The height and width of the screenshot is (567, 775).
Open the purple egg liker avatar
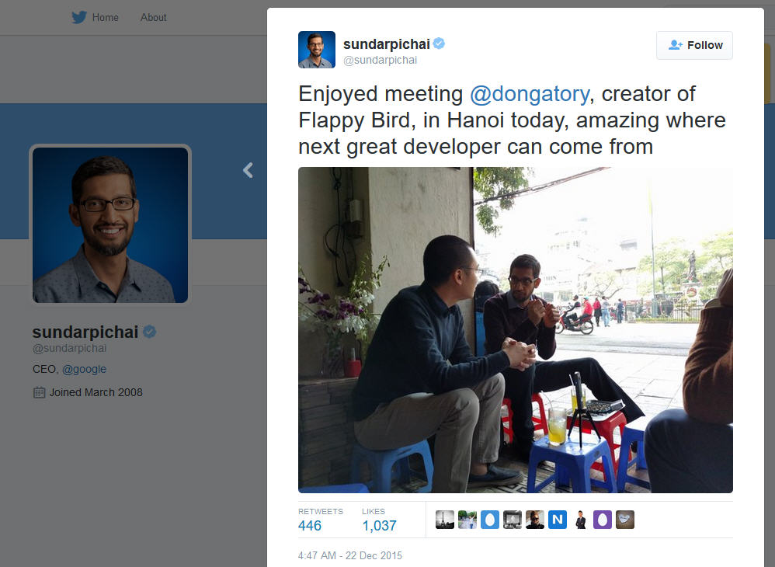(x=603, y=520)
